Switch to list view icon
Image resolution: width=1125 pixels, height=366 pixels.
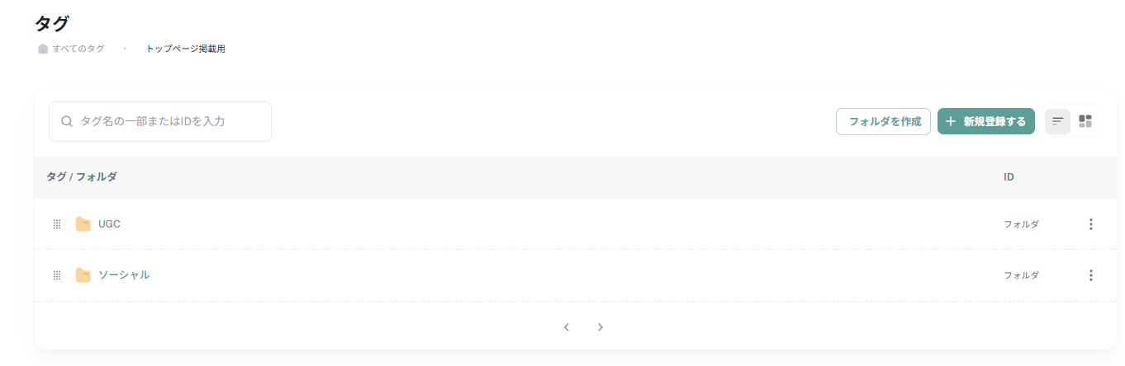click(x=1057, y=121)
